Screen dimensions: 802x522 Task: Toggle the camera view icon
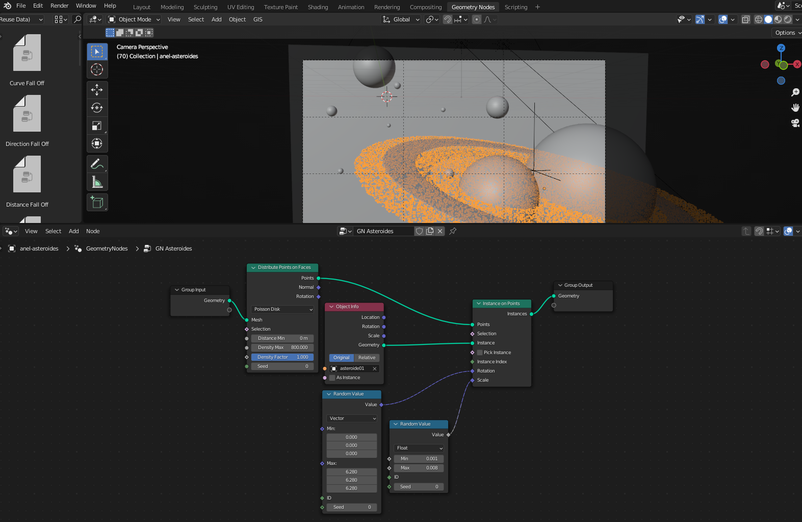(795, 123)
